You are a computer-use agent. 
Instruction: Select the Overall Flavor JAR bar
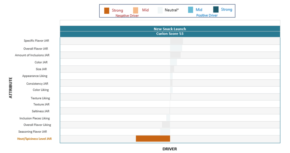click(x=176, y=48)
